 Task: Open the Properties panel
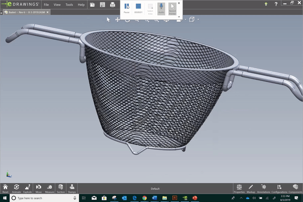point(239,188)
